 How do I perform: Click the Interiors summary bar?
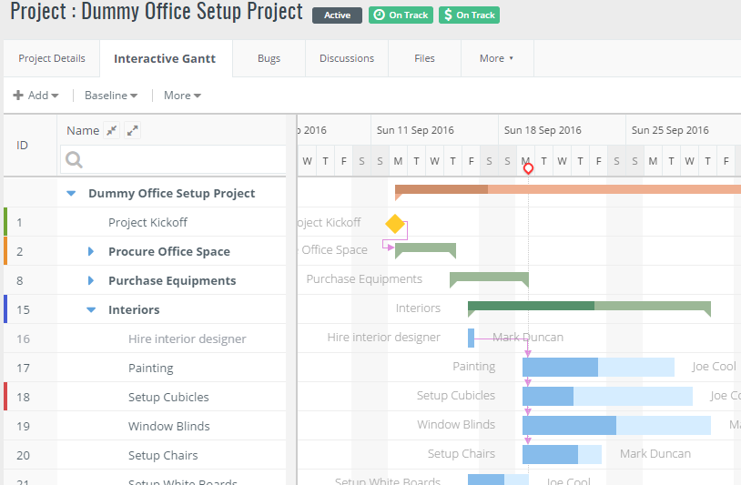pos(589,306)
